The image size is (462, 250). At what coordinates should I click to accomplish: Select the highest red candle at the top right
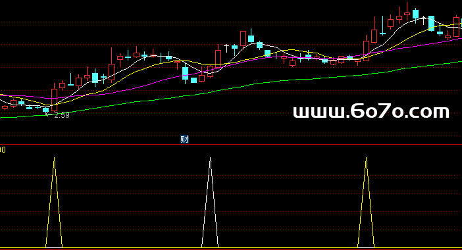pyautogui.click(x=407, y=13)
